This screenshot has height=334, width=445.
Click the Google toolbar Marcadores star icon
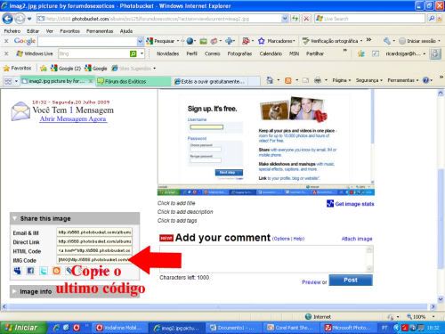(x=261, y=41)
